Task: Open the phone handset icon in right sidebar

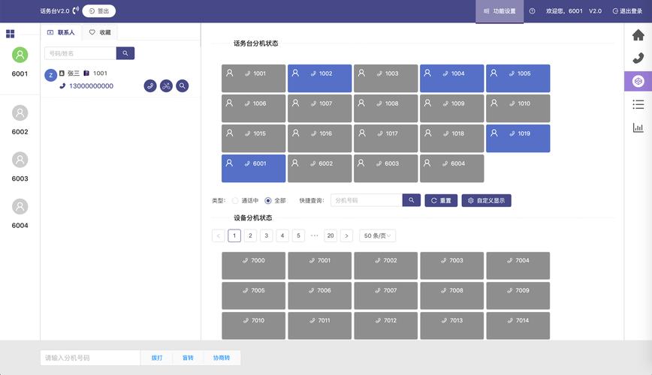Action: [x=638, y=58]
